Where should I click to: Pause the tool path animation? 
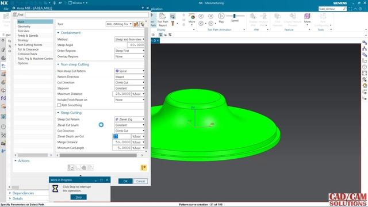coord(211,16)
